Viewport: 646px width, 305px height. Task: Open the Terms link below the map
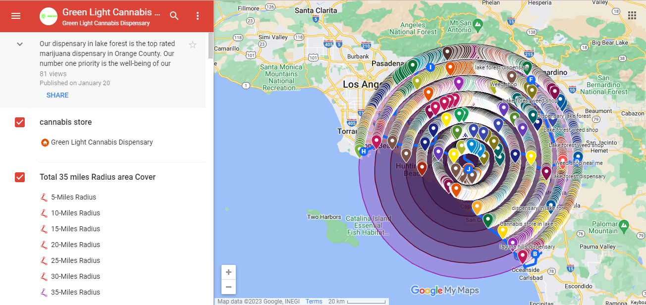pos(314,301)
